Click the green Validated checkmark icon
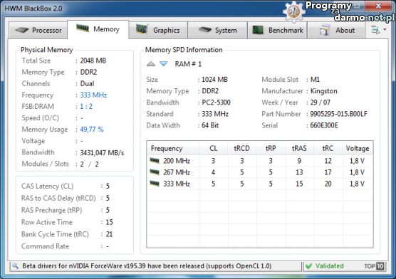Screen dimensions: 396x279 coord(308,266)
